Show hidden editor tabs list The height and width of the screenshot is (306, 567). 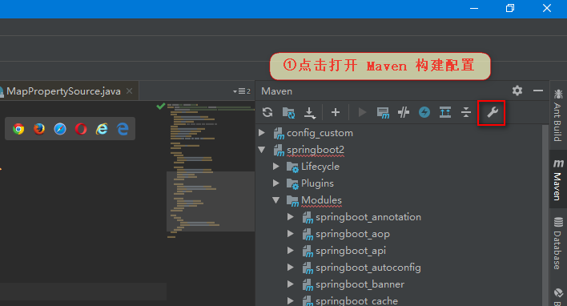click(x=242, y=91)
